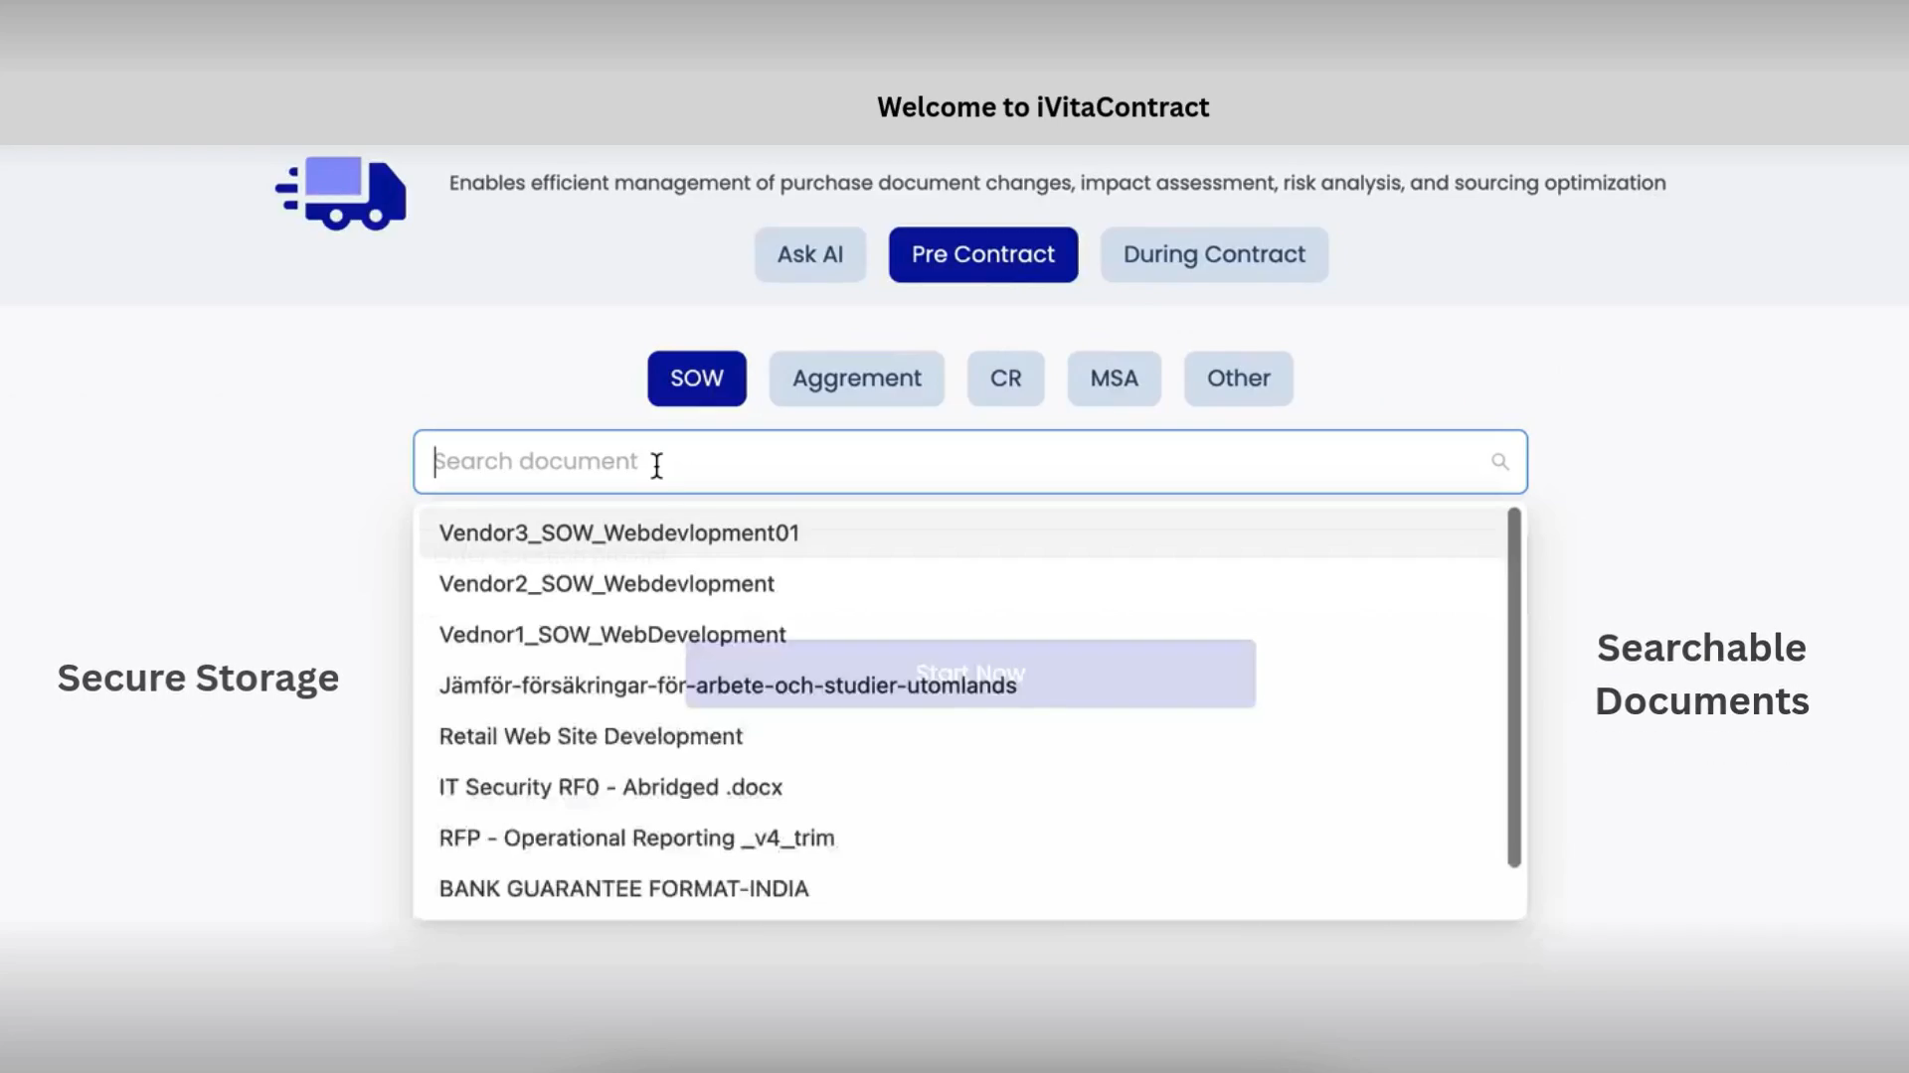
Task: Select the MSA document type
Action: click(1114, 379)
